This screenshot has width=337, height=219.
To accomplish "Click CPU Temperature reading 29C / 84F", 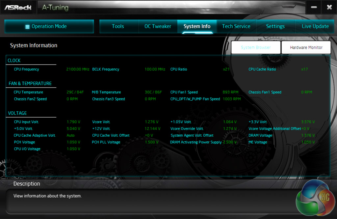I will [75, 92].
